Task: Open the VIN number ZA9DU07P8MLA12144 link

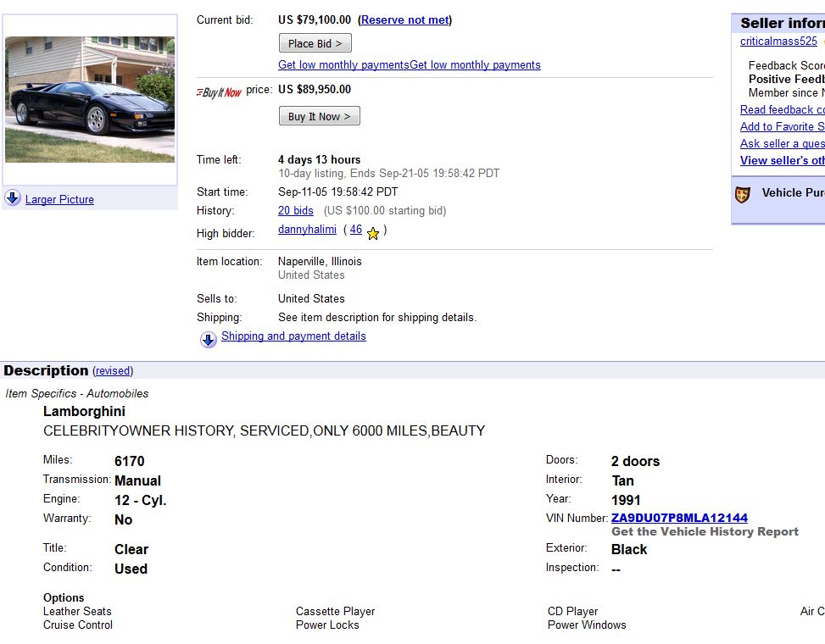Action: pyautogui.click(x=679, y=518)
